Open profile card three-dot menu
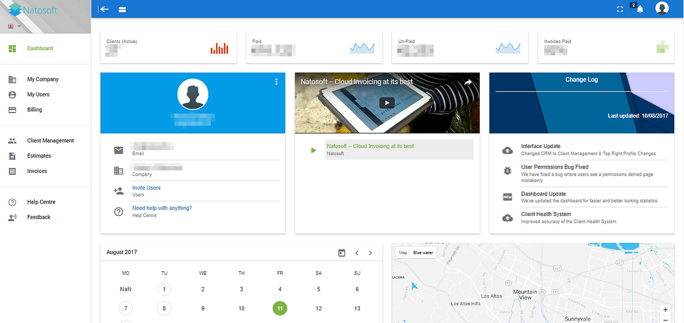This screenshot has width=684, height=323. [276, 81]
